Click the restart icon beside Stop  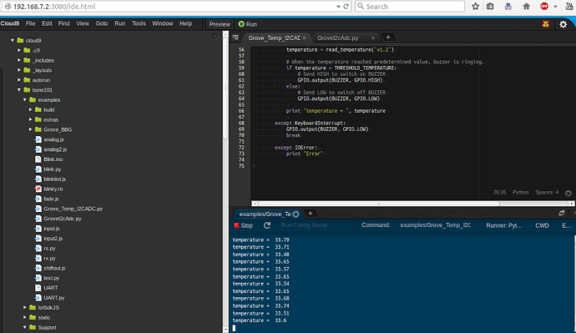[x=267, y=225]
